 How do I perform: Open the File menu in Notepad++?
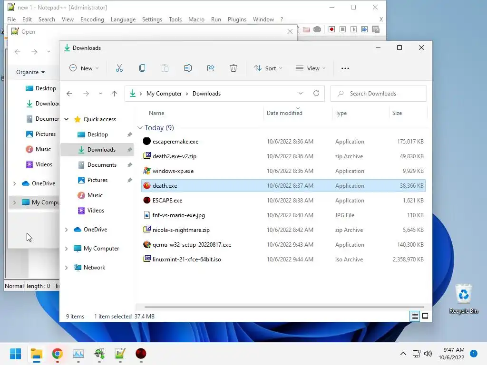11,19
